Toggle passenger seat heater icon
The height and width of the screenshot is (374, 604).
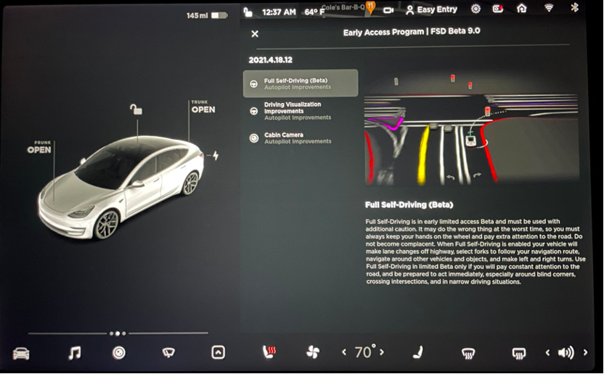pos(417,352)
